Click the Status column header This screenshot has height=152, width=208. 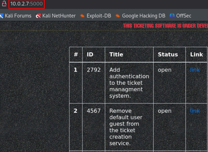(170, 55)
